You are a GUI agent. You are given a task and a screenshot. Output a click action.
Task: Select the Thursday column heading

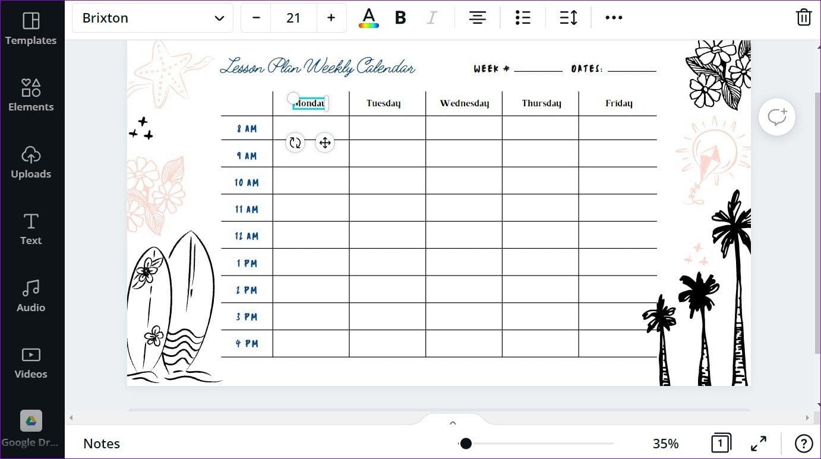[x=541, y=103]
